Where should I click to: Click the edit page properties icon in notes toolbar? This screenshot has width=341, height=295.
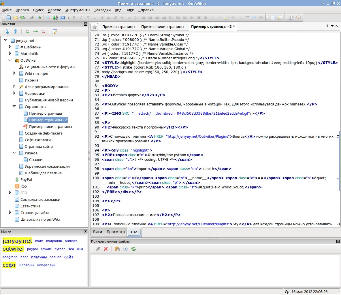[55, 31]
